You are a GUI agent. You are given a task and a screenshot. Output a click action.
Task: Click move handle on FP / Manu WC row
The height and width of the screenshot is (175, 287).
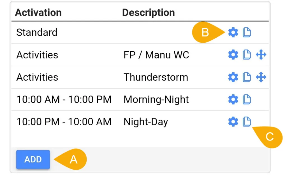261,55
